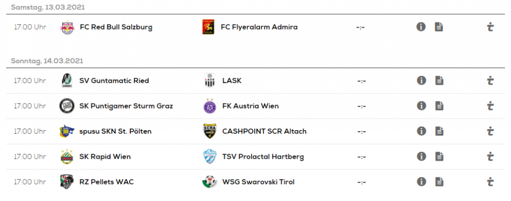Open match report icon for WAC vs Tirol
This screenshot has width=511, height=201.
click(439, 182)
